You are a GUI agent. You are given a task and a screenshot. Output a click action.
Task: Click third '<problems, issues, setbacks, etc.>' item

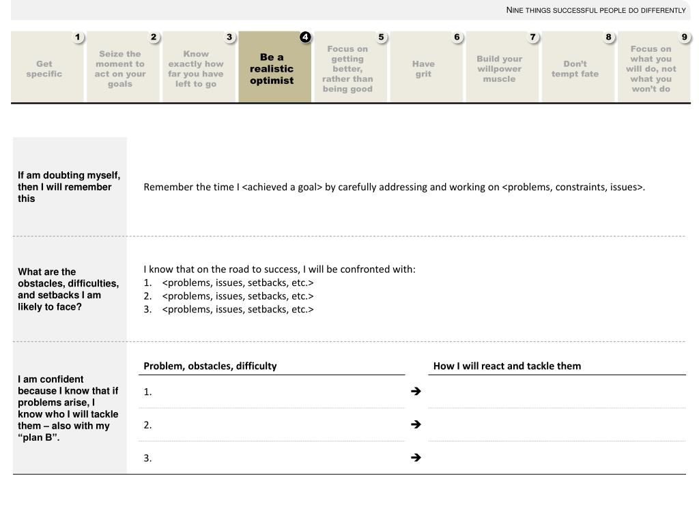click(238, 309)
